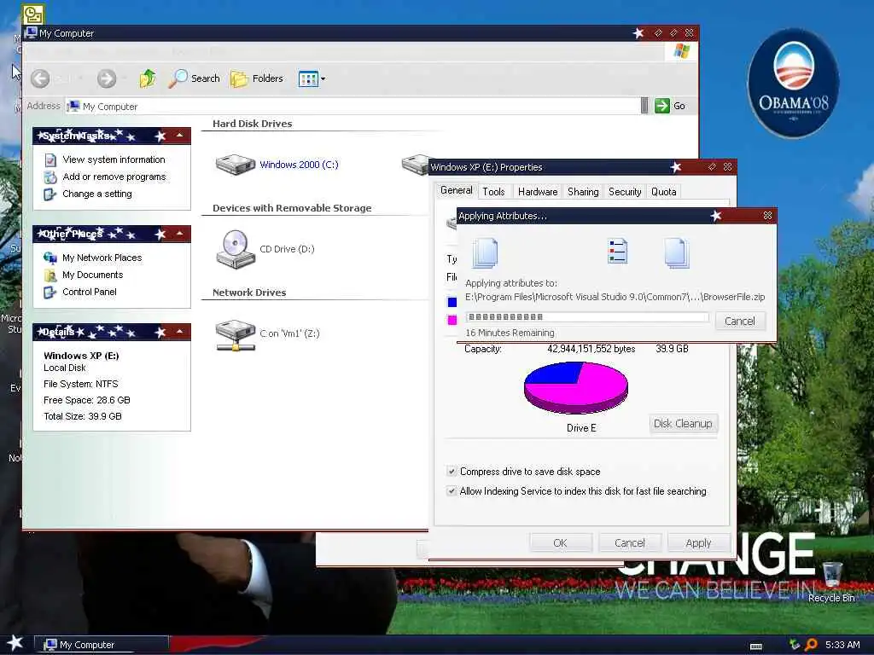Click the network connection tray icon
The image size is (874, 655).
point(795,645)
